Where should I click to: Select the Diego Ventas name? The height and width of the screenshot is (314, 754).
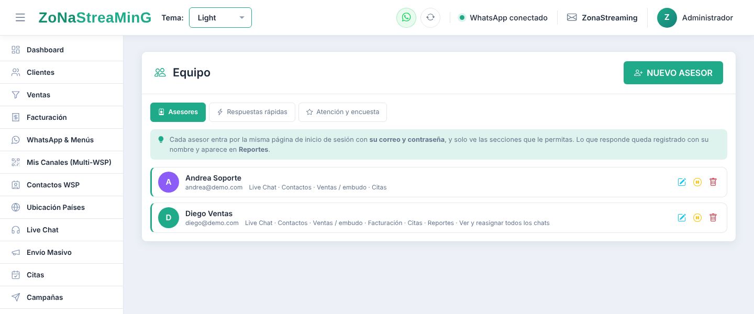coord(209,214)
